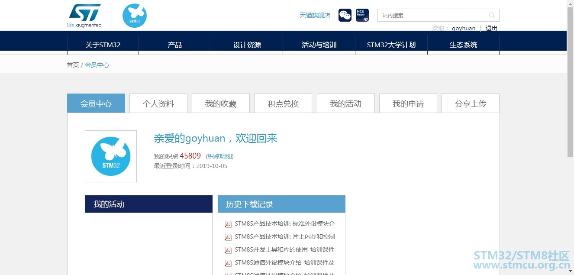Click the PDF icon for 片上闪存和控制 item
The image size is (574, 275).
click(x=228, y=237)
